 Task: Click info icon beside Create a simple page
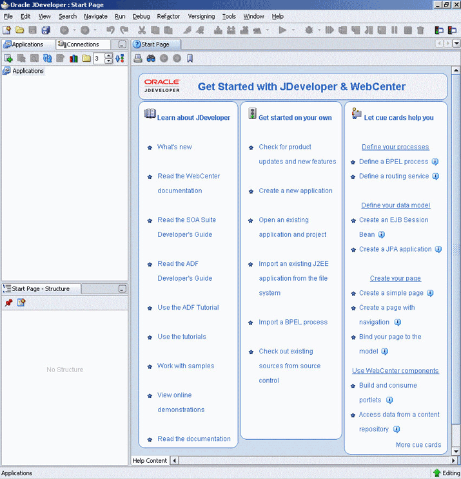[430, 293]
